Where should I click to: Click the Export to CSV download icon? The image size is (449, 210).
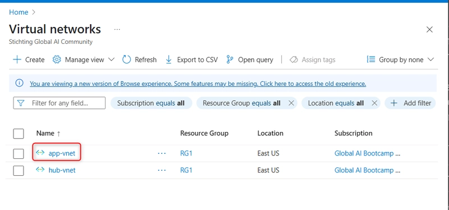(x=169, y=60)
